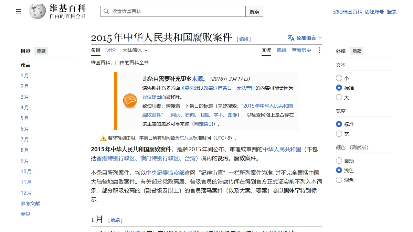Focus the 搜索维基百科 search field

[173, 11]
